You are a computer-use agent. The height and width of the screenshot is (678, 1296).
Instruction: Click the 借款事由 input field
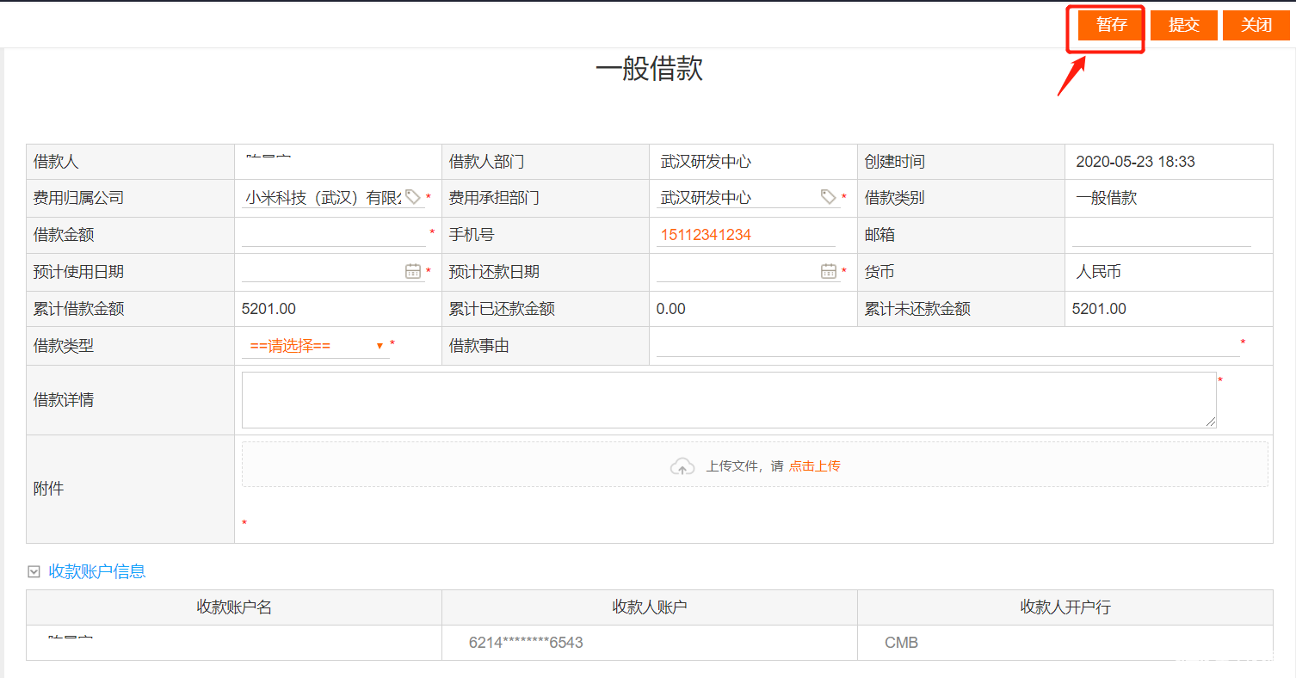click(947, 346)
